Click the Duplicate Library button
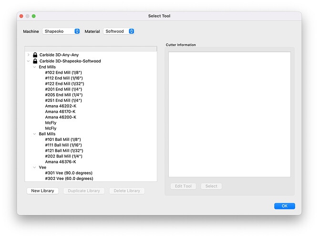 pyautogui.click(x=84, y=191)
